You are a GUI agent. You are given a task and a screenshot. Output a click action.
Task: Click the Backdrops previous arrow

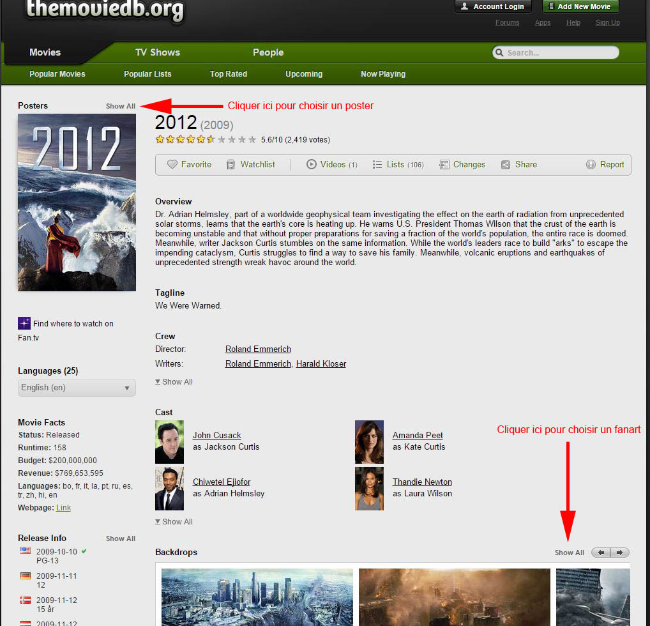[x=601, y=553]
